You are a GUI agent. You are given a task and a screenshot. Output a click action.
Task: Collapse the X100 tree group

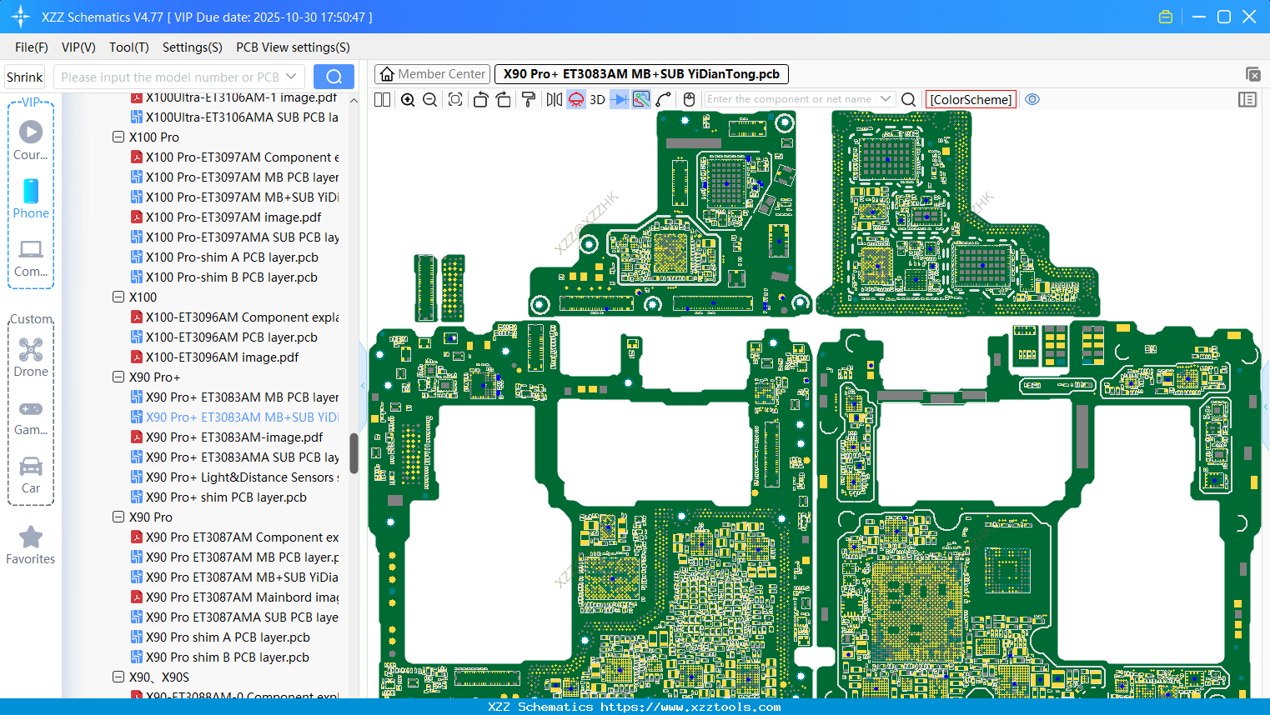pyautogui.click(x=118, y=297)
